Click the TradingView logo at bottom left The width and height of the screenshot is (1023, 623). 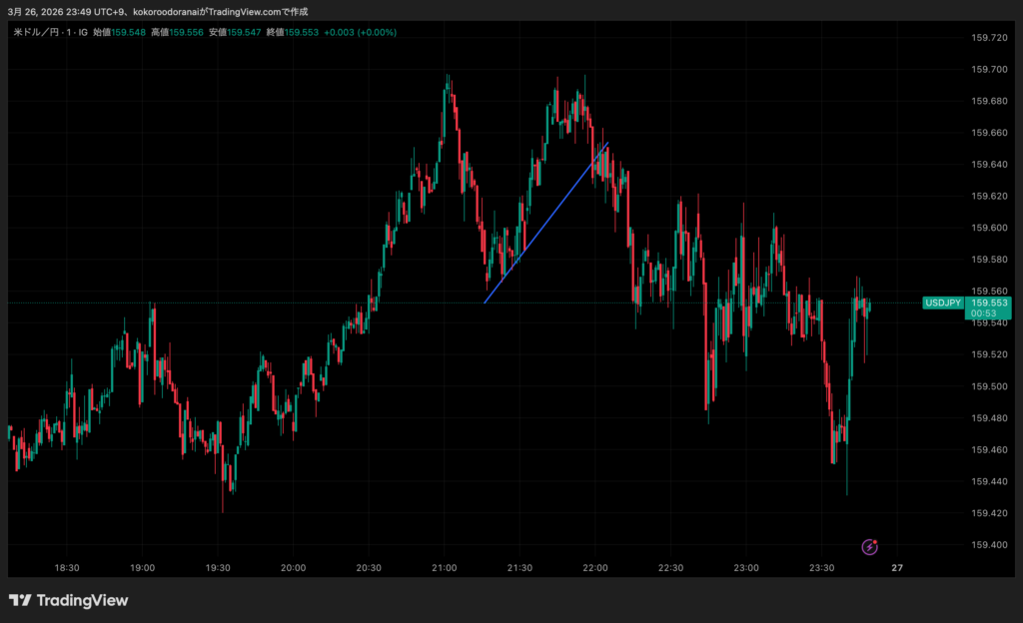pos(68,601)
